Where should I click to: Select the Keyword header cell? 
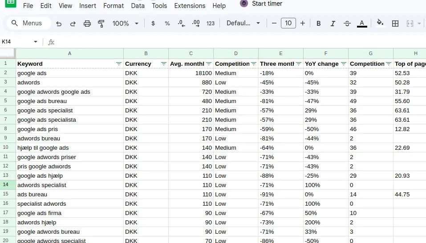(69, 64)
